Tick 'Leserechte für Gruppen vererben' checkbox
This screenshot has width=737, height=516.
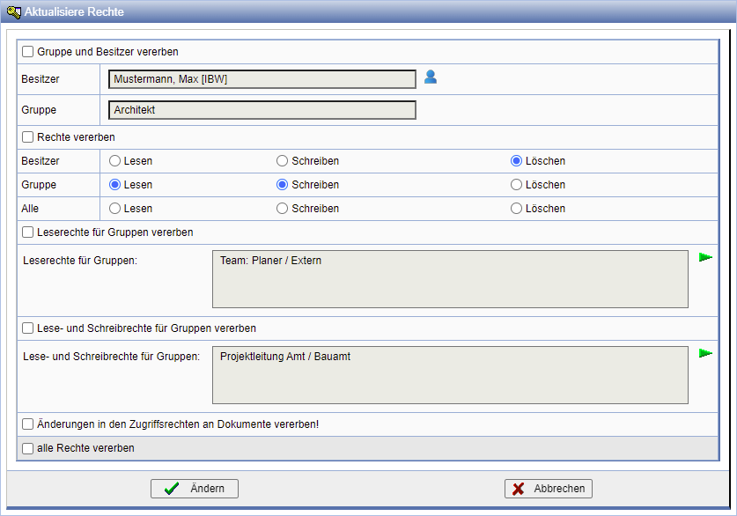(x=28, y=232)
